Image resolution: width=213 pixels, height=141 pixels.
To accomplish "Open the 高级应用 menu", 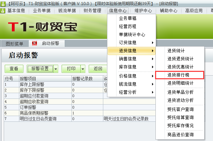I will (x=194, y=10).
